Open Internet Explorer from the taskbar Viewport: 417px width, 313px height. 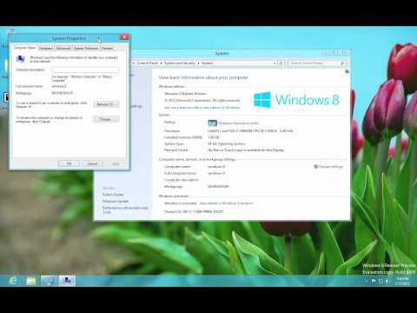tap(13, 281)
